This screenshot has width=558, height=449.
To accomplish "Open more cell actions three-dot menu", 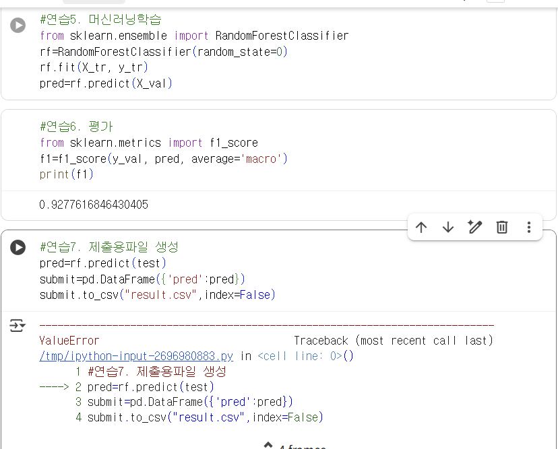I will [529, 228].
